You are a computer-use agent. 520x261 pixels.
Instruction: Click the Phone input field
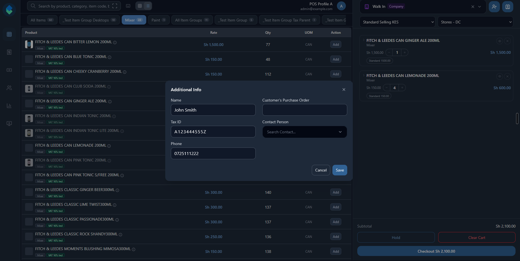tap(213, 153)
